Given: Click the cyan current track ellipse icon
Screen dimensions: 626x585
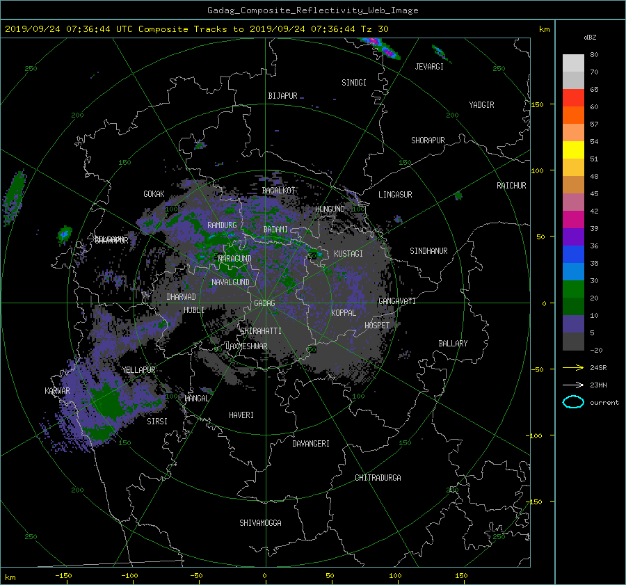Looking at the screenshot, I should coord(573,402).
